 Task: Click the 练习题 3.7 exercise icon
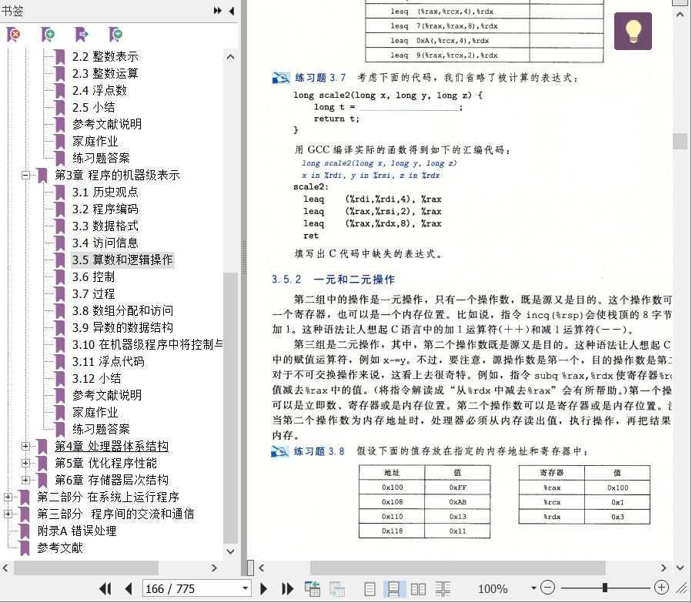(x=281, y=78)
